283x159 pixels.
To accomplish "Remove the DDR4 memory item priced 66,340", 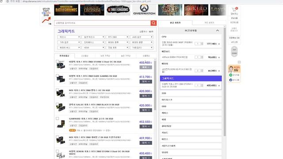I will pos(219,71).
